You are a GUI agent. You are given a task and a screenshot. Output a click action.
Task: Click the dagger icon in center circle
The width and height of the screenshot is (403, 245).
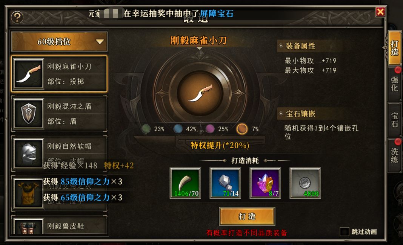200,93
